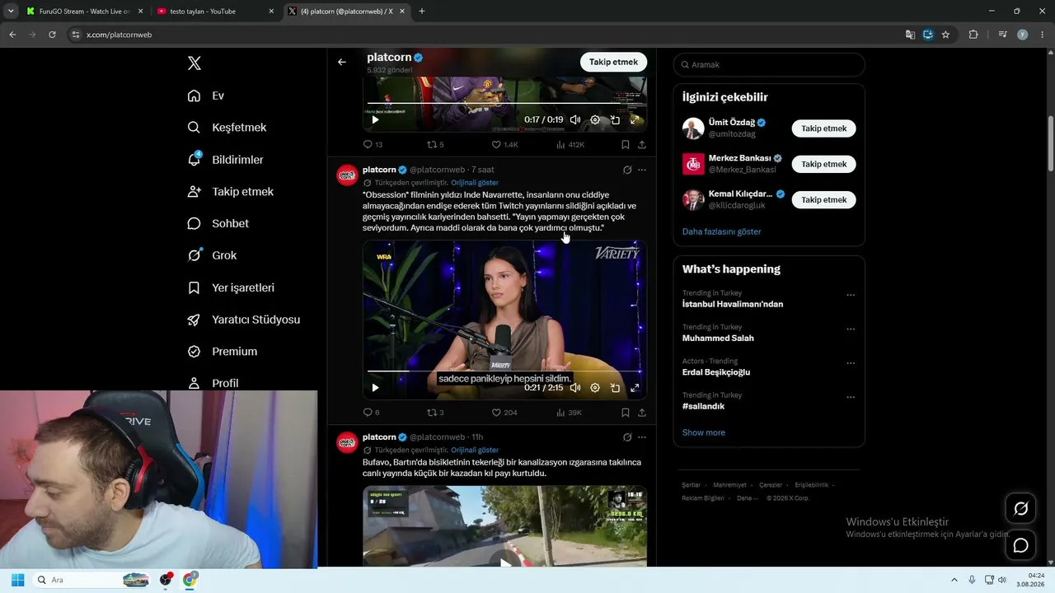Like the post with 1.4K likes
The image size is (1055, 593).
point(504,144)
